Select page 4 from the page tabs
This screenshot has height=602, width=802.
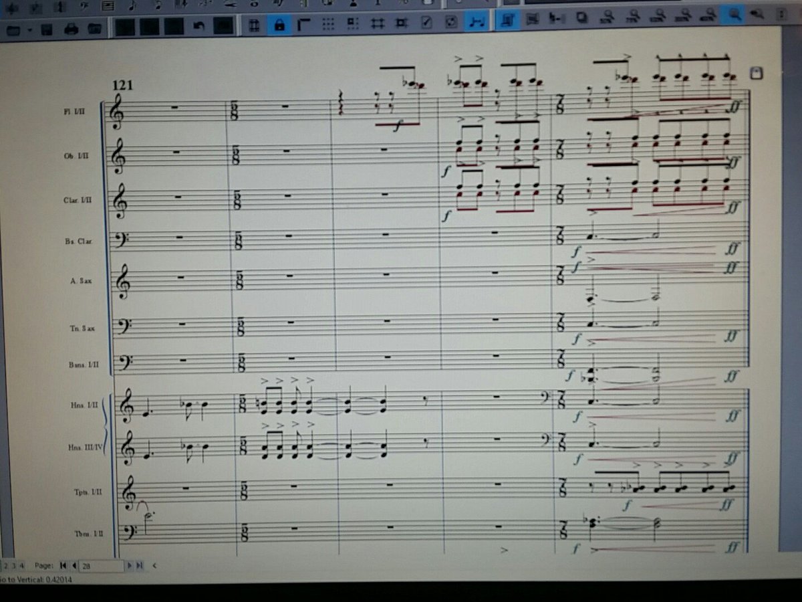point(21,565)
